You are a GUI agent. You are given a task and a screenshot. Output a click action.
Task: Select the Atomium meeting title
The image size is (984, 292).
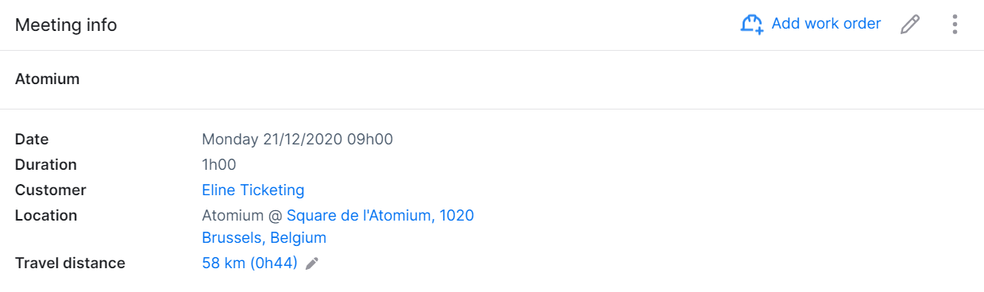(x=48, y=79)
